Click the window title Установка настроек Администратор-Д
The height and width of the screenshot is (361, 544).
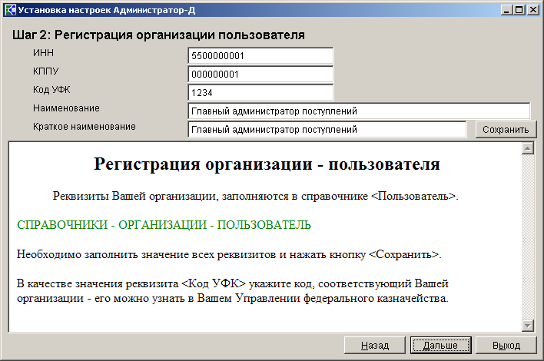click(107, 10)
